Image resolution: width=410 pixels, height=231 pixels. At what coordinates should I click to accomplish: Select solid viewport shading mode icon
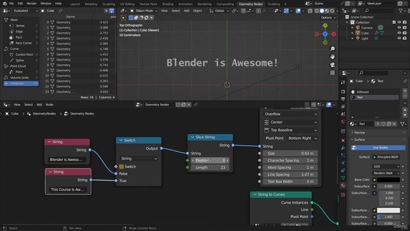322,11
